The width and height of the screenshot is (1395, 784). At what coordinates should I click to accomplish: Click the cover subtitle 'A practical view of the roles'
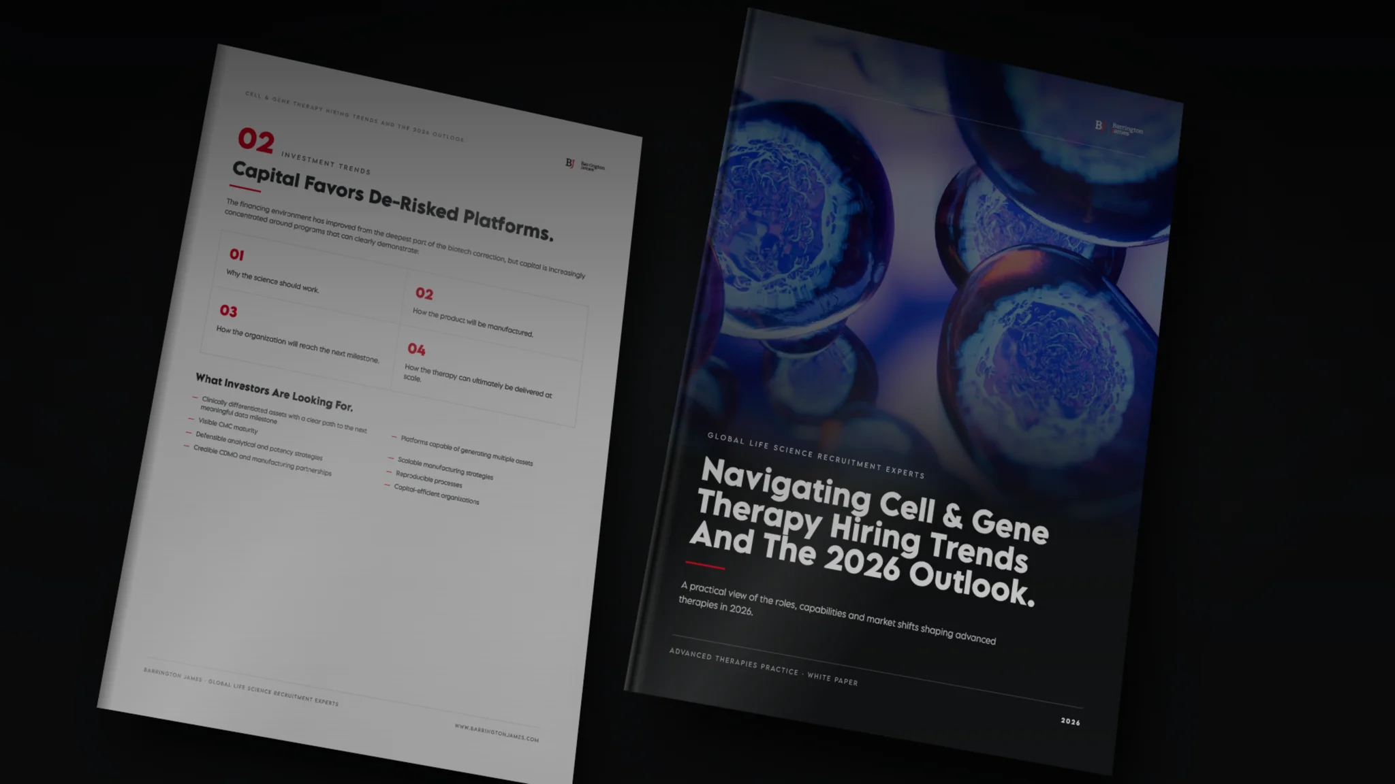pyautogui.click(x=838, y=612)
